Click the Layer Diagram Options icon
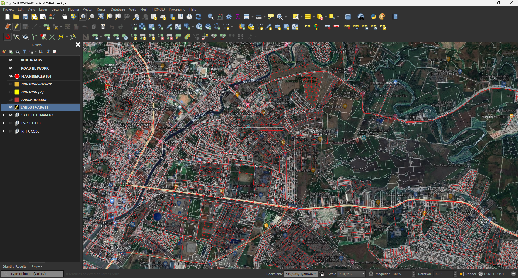The image size is (518, 278). pyautogui.click(x=316, y=27)
